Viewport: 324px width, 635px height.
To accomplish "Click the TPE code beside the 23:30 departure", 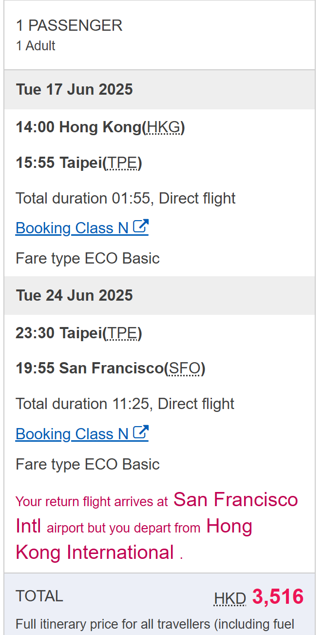I will coord(122,333).
